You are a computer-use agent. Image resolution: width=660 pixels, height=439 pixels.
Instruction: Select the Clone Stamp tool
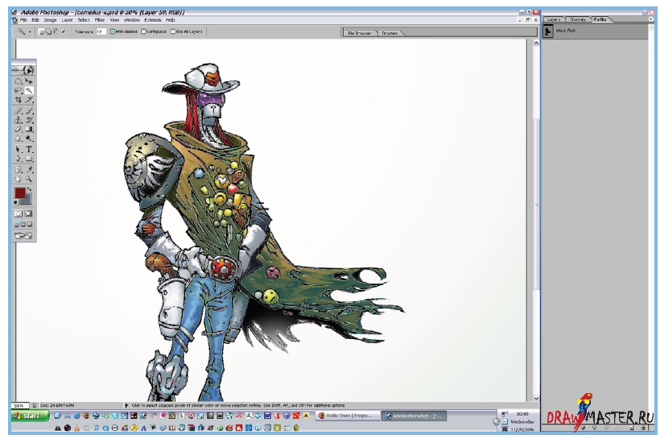19,121
